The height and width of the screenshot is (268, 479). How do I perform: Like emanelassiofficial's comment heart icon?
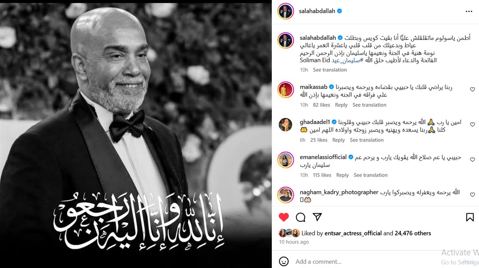click(472, 160)
